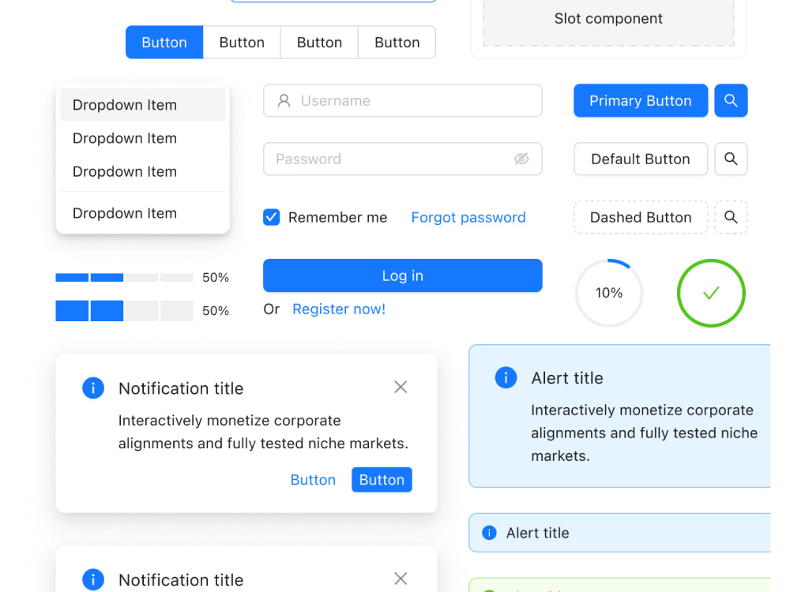Click the text Button in notification
The width and height of the screenshot is (790, 592).
pos(313,480)
